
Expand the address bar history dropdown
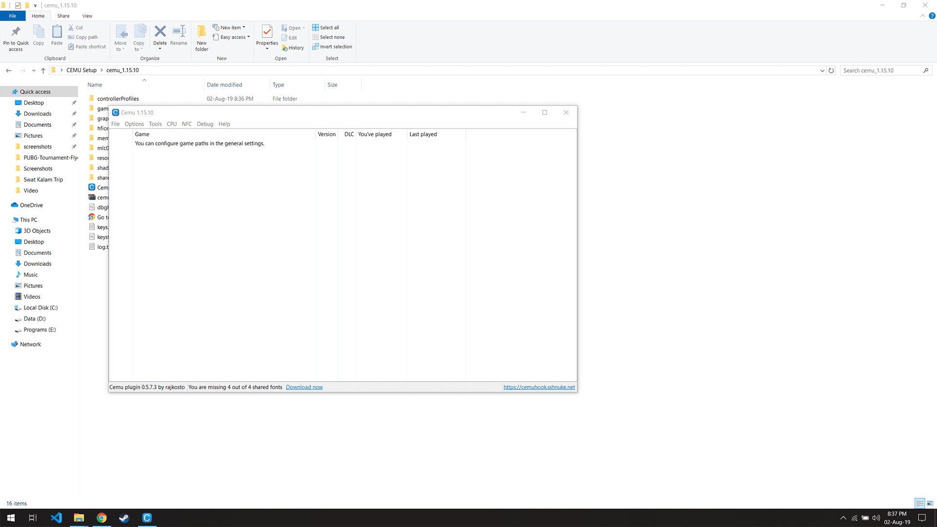click(x=822, y=71)
